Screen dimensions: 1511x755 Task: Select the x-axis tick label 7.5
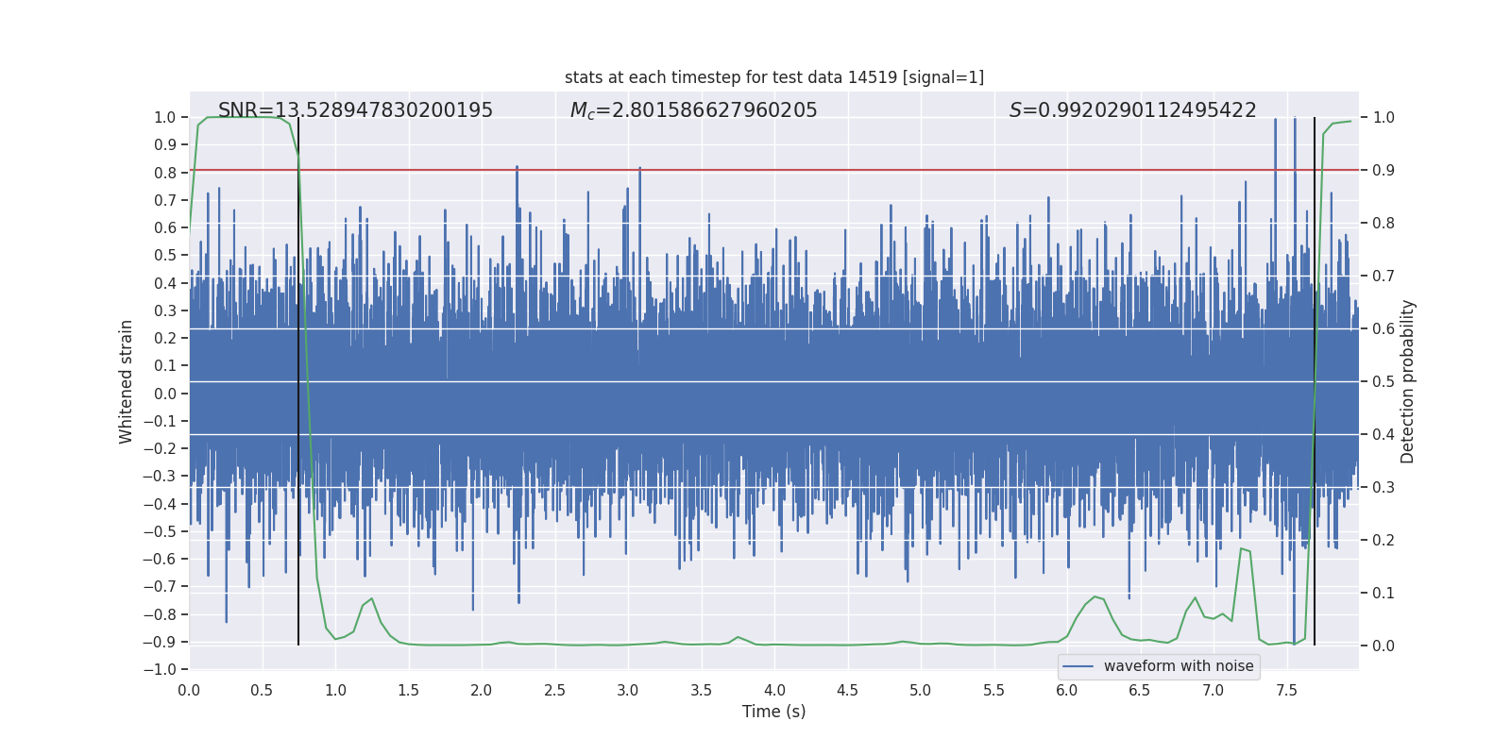click(x=1286, y=690)
